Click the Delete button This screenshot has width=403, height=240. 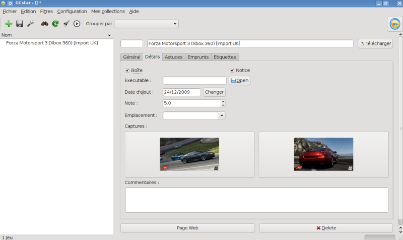326,228
